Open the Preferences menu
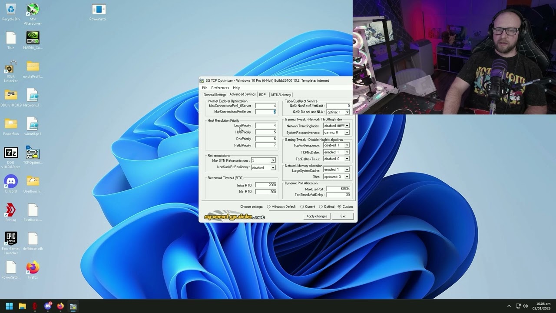Image resolution: width=556 pixels, height=313 pixels. pyautogui.click(x=220, y=88)
